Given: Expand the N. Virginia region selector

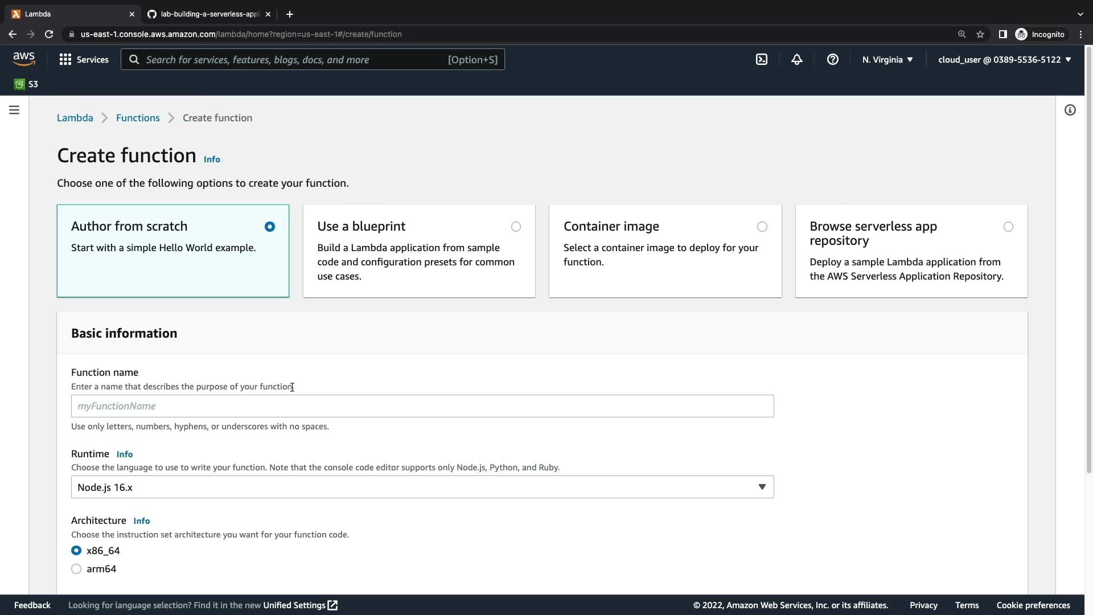Looking at the screenshot, I should [x=887, y=59].
